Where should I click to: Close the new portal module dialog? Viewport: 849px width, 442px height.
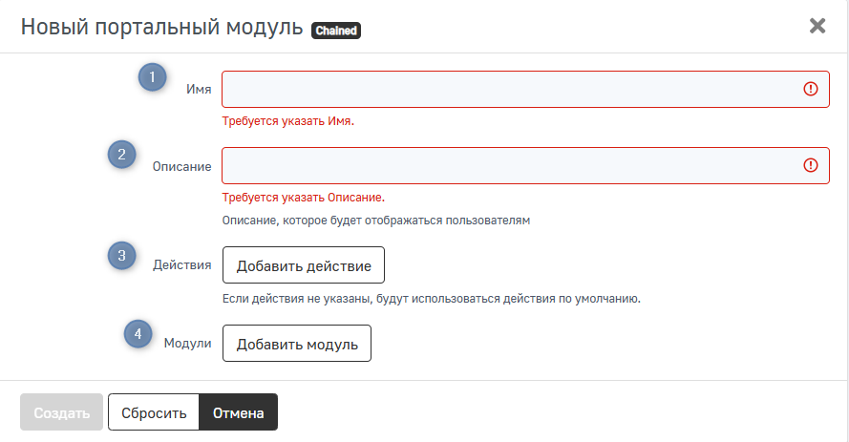817,26
